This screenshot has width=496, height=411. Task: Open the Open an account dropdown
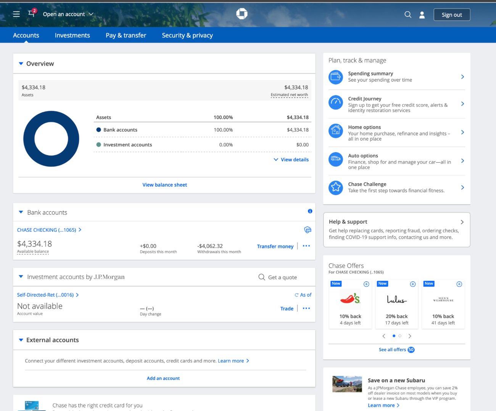pyautogui.click(x=68, y=14)
